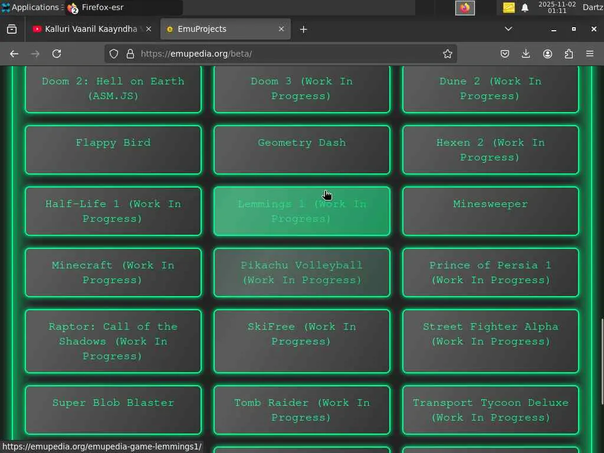Close the Kalluri Vaanil YouTube tab
The image size is (604, 453).
coord(149,29)
